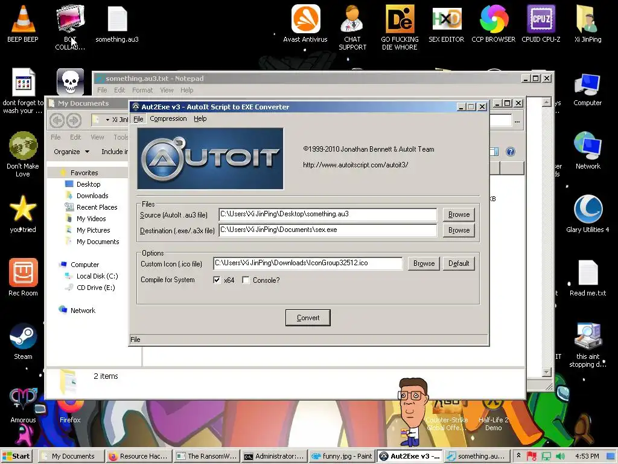Click the back arrow in My Documents window
The width and height of the screenshot is (618, 464).
point(57,120)
